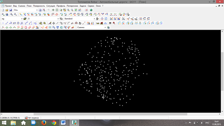
Task: Click the vertical scrollbar down arrow
Action: 222,111
